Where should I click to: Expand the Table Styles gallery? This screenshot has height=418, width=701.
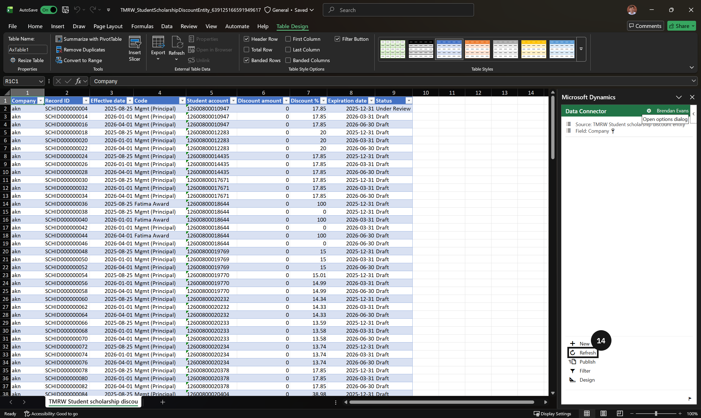coord(581,49)
